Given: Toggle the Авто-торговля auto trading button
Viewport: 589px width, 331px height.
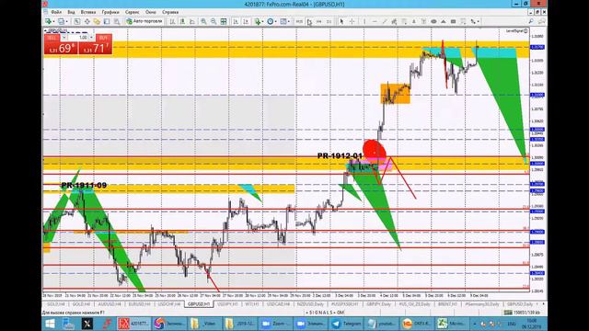Looking at the screenshot, I should (x=144, y=21).
